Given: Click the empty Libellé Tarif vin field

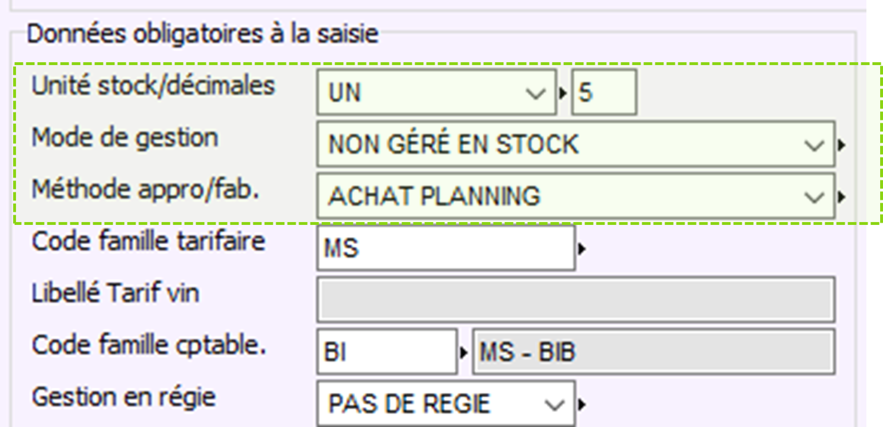Looking at the screenshot, I should click(575, 300).
